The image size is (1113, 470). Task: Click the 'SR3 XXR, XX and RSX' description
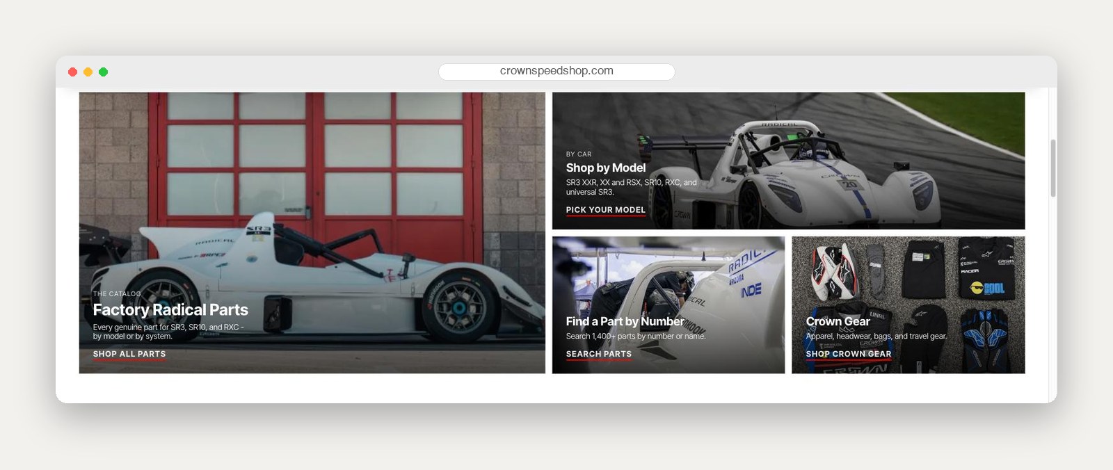631,187
